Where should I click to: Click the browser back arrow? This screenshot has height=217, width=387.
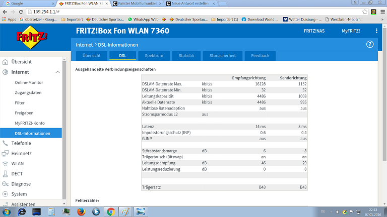pyautogui.click(x=6, y=12)
